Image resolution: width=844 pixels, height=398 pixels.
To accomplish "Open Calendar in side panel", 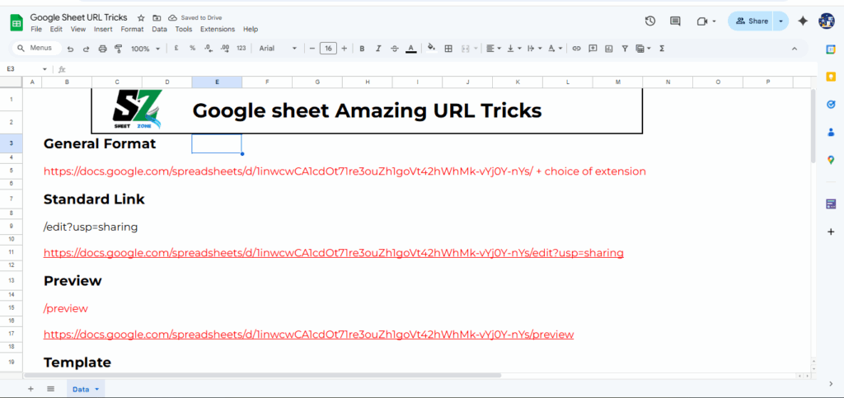I will coord(831,49).
